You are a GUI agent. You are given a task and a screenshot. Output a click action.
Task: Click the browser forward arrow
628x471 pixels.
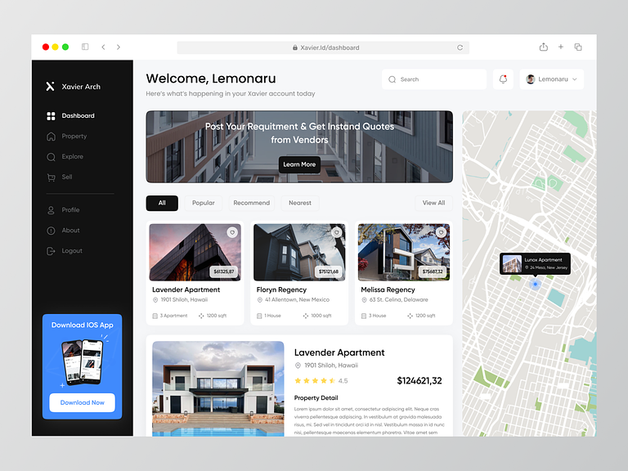[x=118, y=47]
